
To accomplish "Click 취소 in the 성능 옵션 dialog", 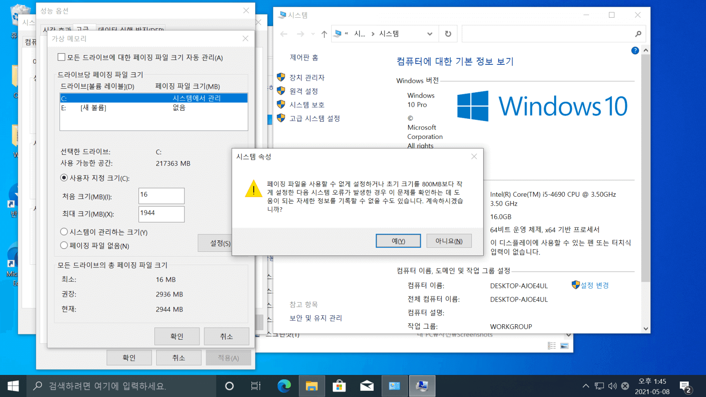I will pyautogui.click(x=179, y=358).
